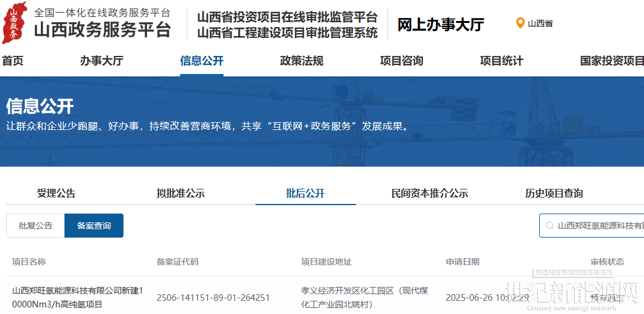Image resolution: width=644 pixels, height=314 pixels.
Task: Click the orange location pin icon
Action: point(520,23)
